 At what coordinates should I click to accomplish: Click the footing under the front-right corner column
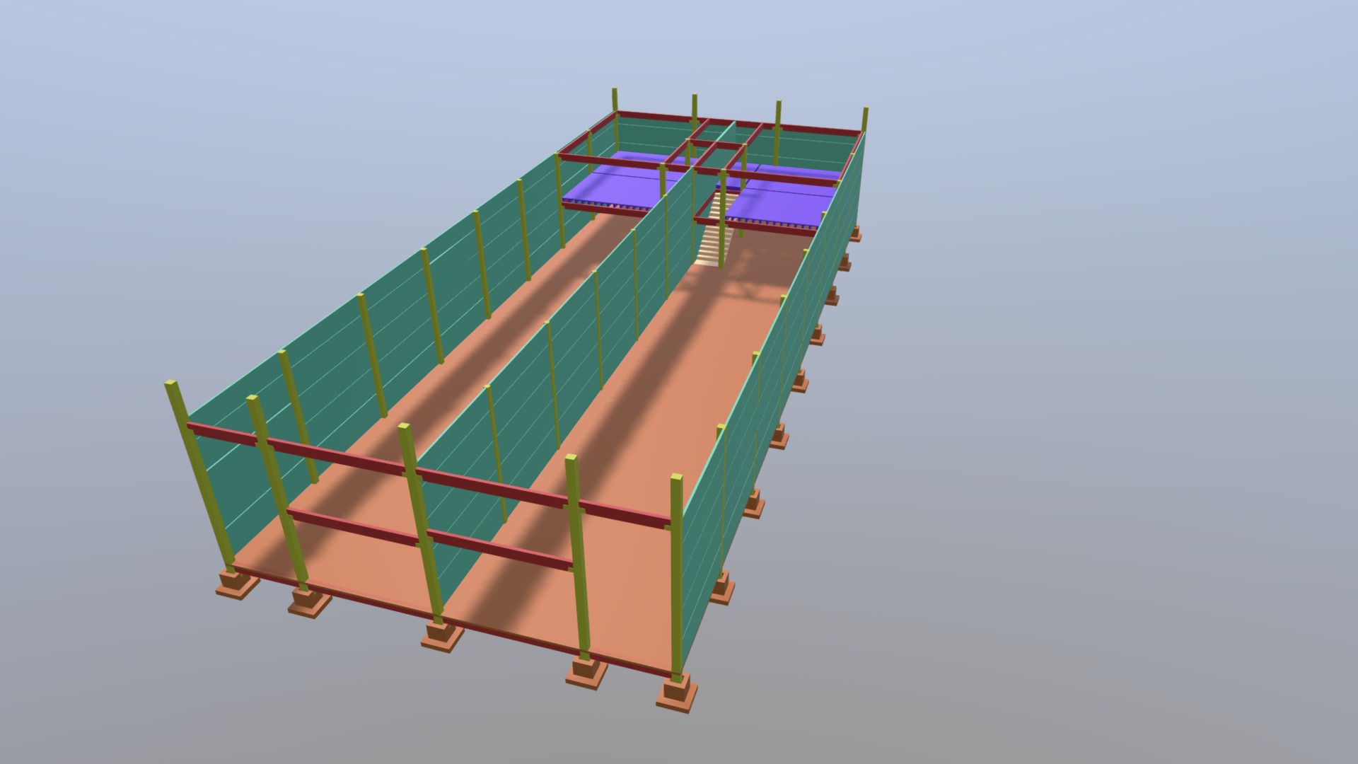(677, 694)
